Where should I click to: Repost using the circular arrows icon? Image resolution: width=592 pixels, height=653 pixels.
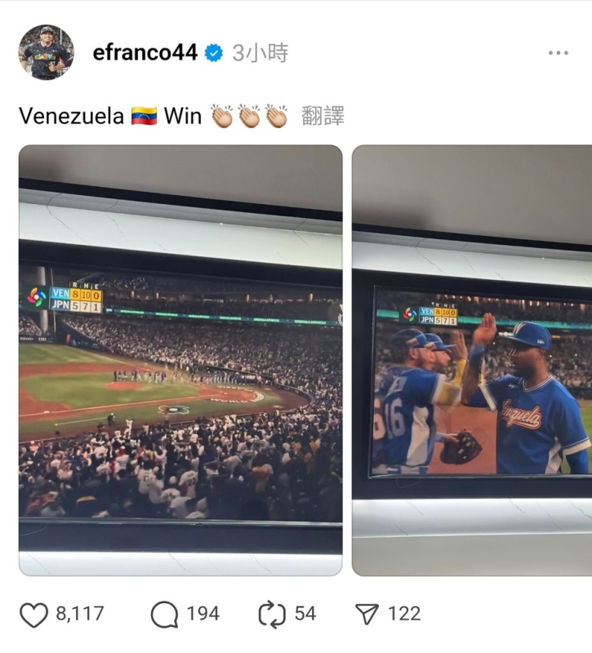pos(272,615)
